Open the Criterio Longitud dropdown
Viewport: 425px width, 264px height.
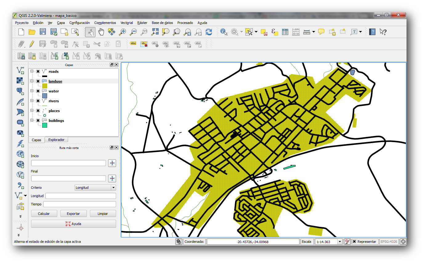pos(95,188)
